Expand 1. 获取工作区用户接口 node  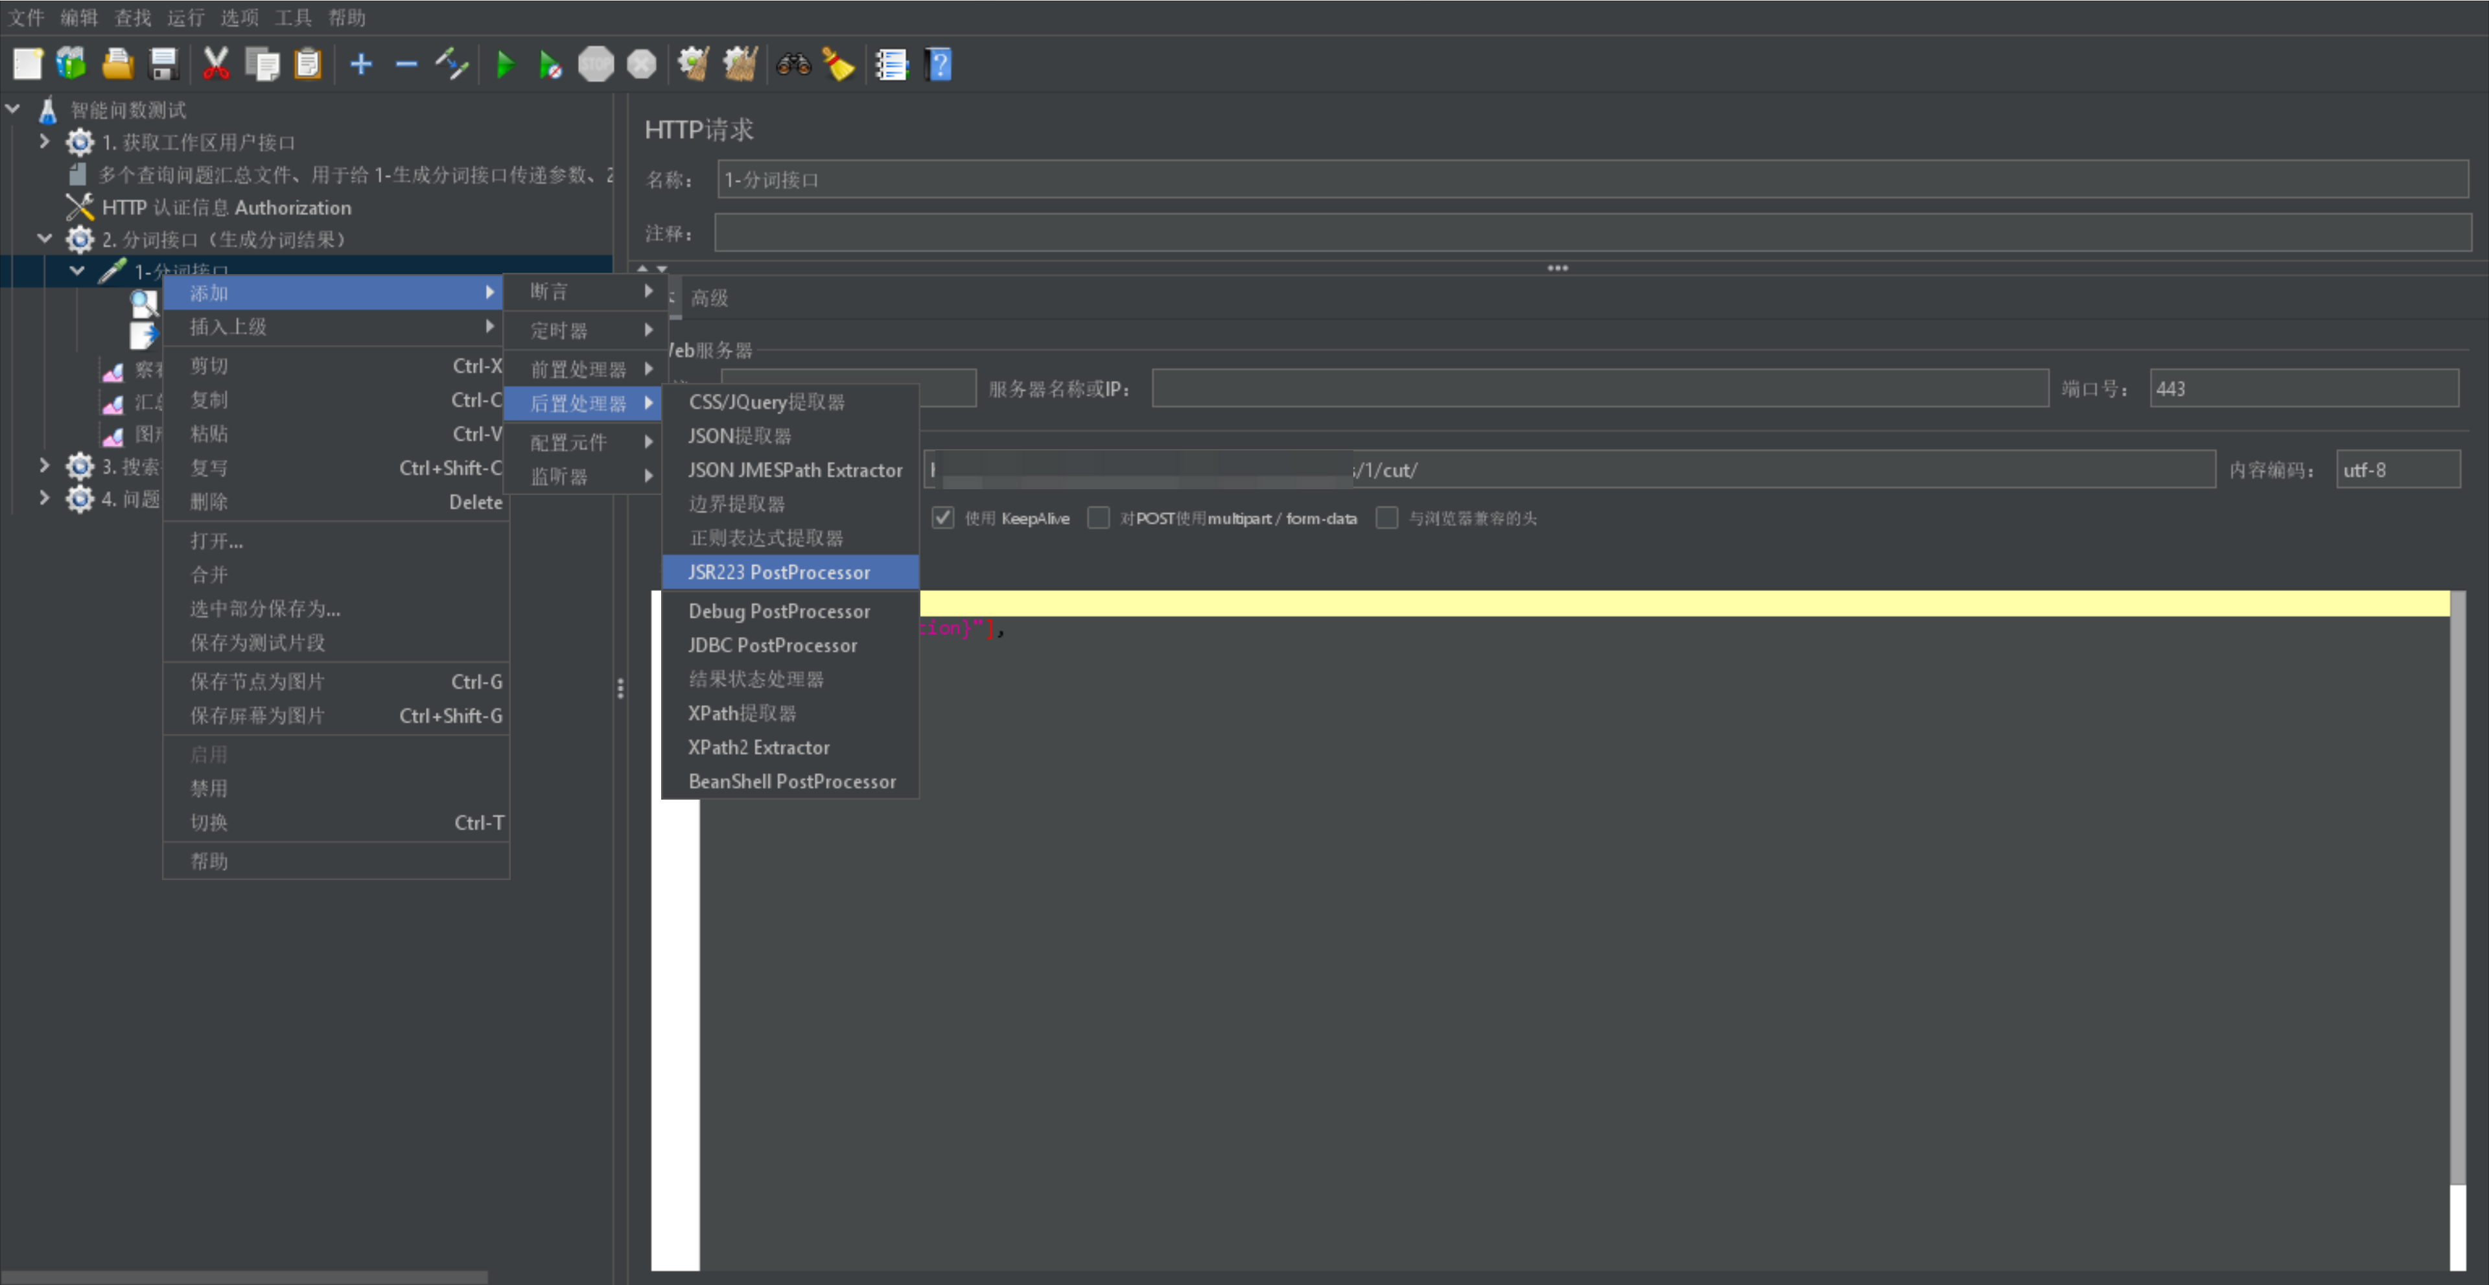click(45, 142)
